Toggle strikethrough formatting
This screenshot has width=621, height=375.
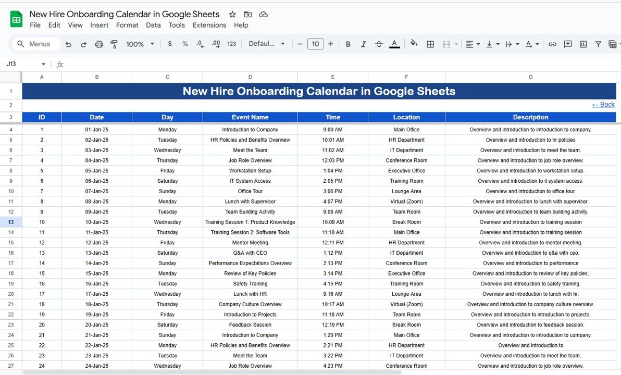379,44
